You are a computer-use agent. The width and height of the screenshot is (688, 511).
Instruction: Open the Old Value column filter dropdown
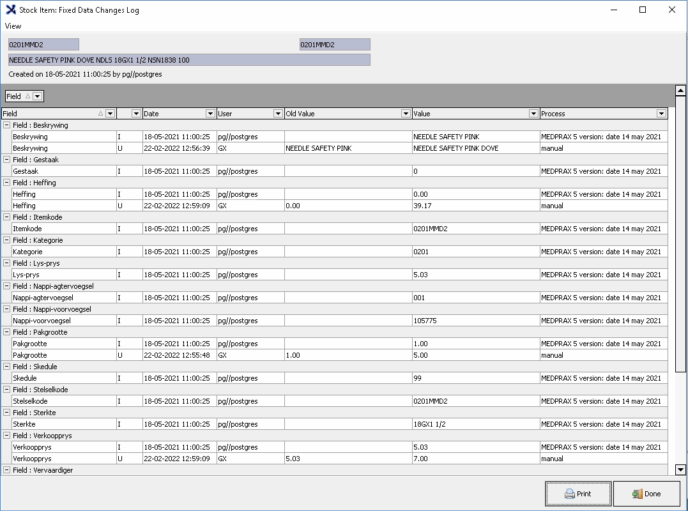(x=406, y=114)
